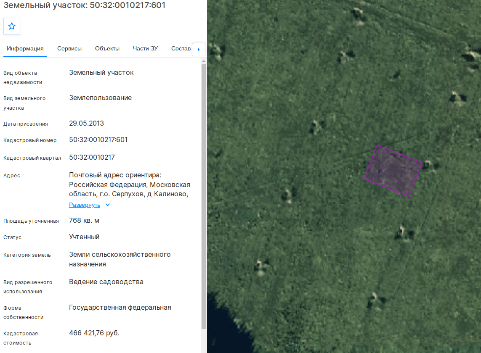Click the label Дата присвоения
The width and height of the screenshot is (481, 353).
[26, 124]
